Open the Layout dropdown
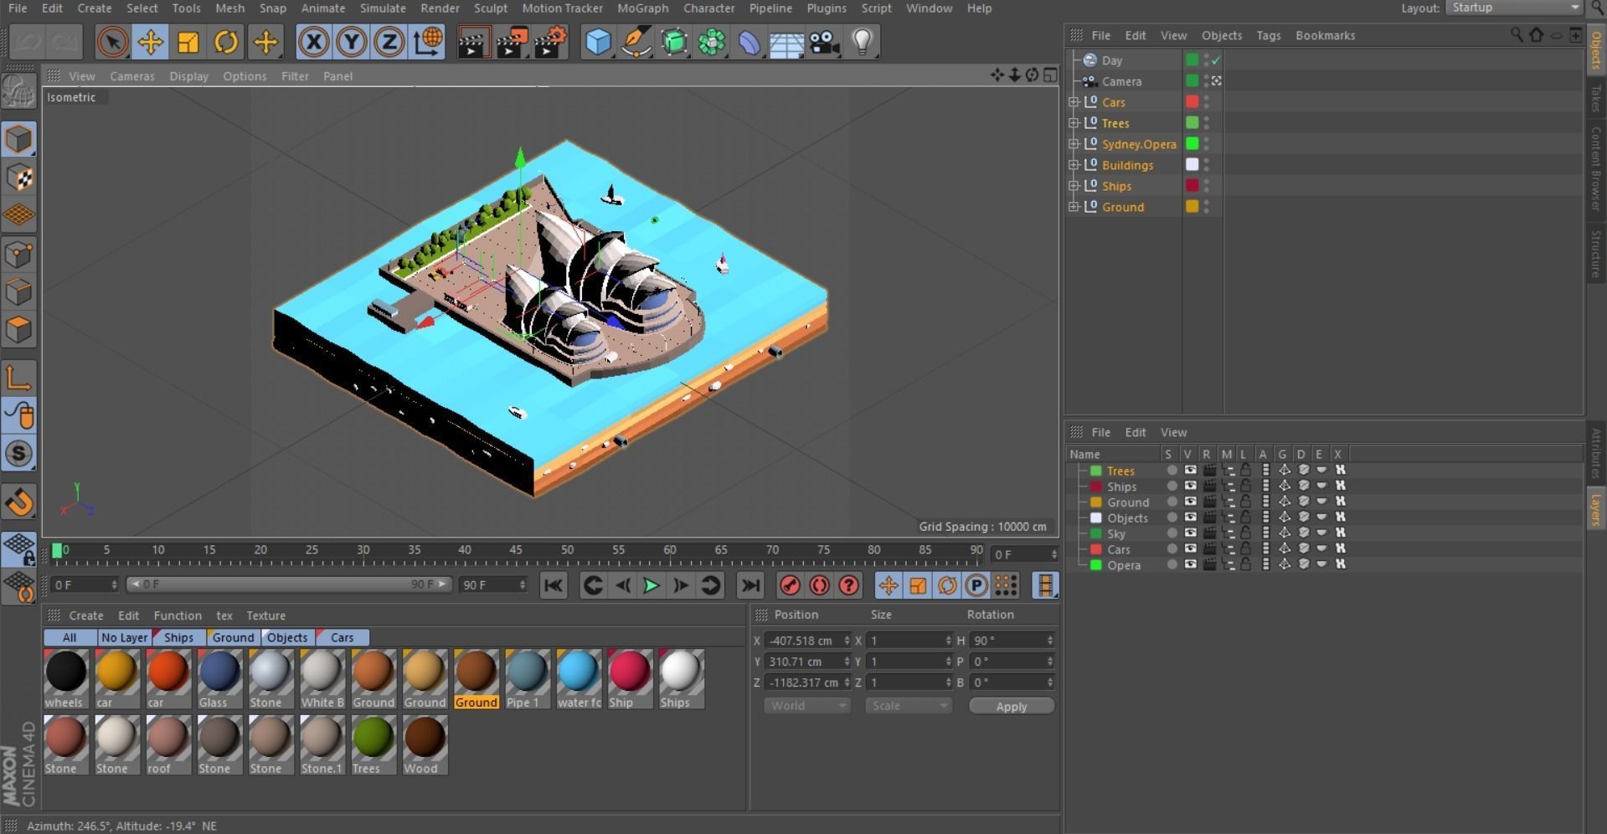1607x834 pixels. pos(1514,8)
